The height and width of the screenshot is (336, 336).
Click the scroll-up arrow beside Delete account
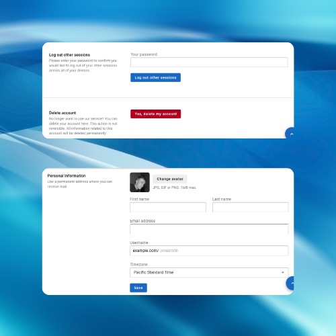[290, 134]
